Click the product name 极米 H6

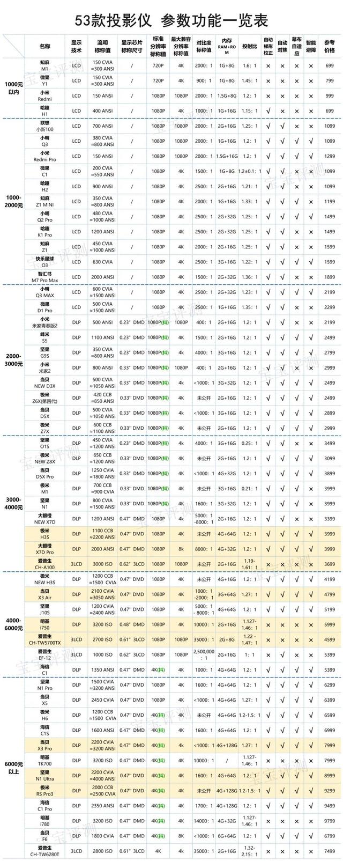[x=45, y=715]
